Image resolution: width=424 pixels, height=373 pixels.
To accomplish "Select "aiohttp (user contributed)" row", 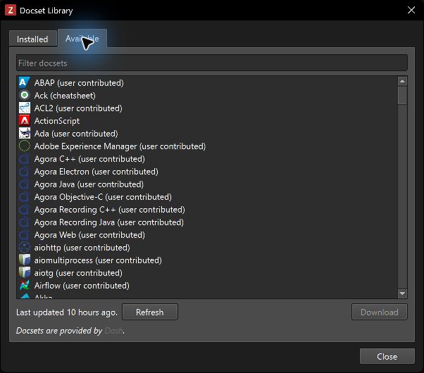I will [x=207, y=247].
